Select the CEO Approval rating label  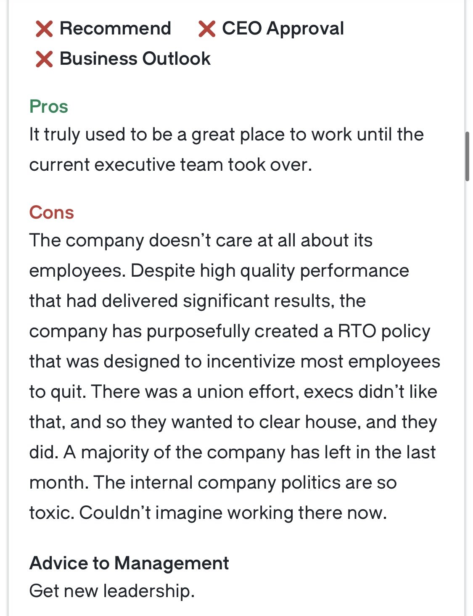pos(283,29)
